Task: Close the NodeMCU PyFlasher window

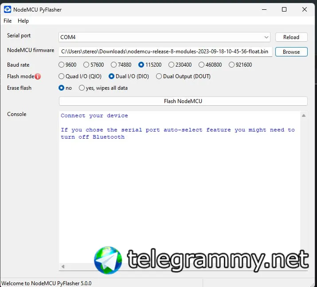Action: coord(305,9)
